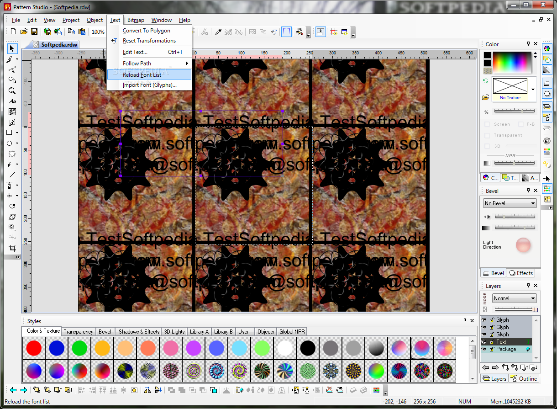Click the Styles panel vertical scrollbar
557x409 pixels.
[x=473, y=359]
